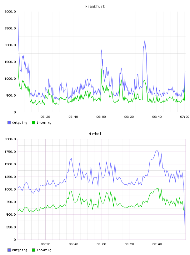Click the 1750.0 y-axis label in Mumbai
The height and width of the screenshot is (255, 190).
click(10, 152)
